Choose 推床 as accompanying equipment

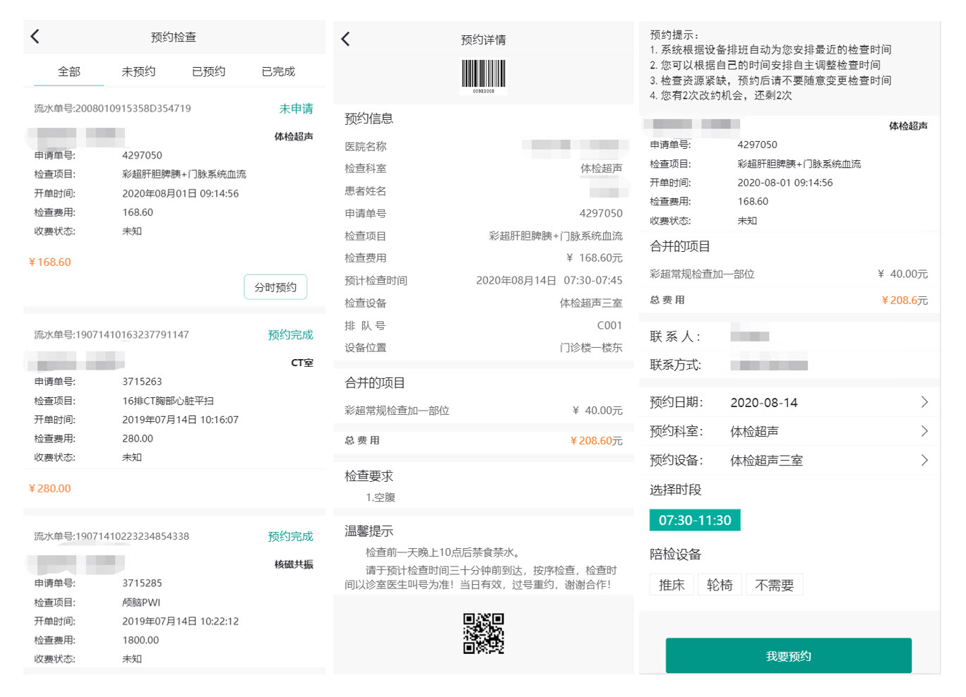tap(672, 585)
